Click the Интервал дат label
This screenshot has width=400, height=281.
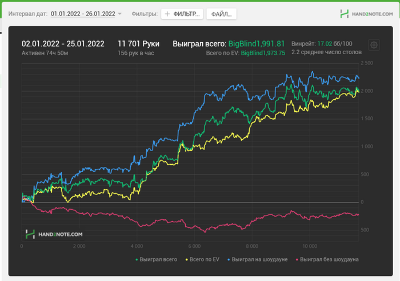pyautogui.click(x=28, y=14)
